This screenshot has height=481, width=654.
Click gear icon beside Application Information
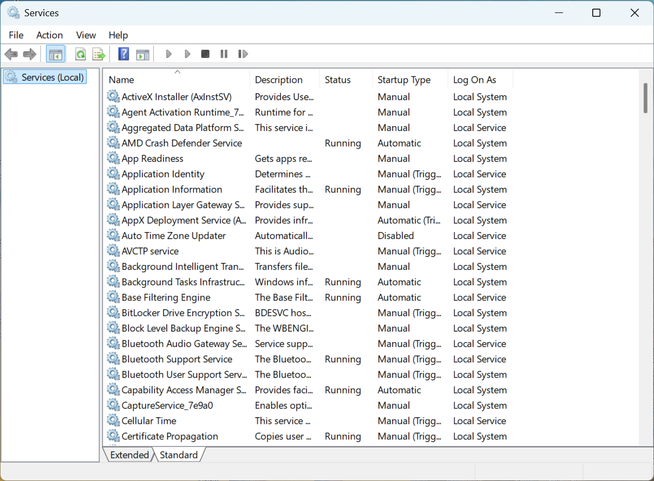click(113, 189)
